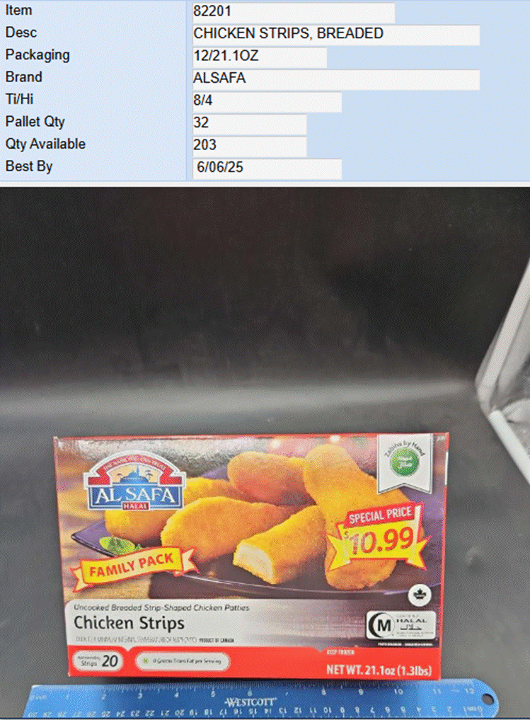
Task: Click the green Zabiha by Hand seal
Action: pos(405,461)
